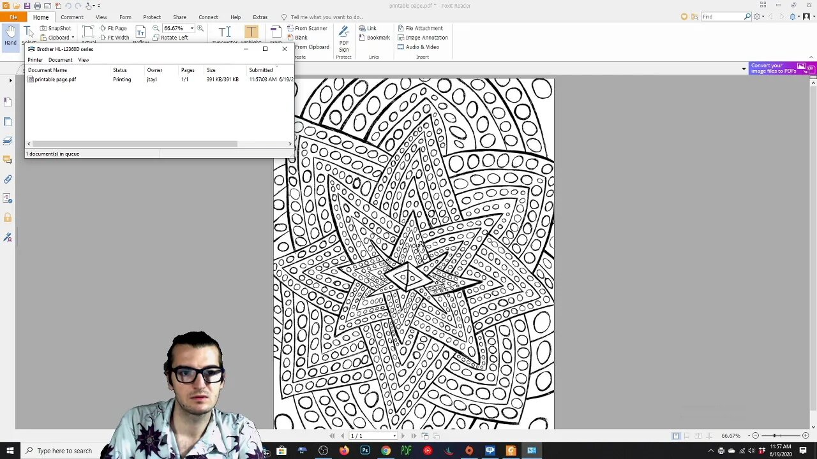817x459 pixels.
Task: Choose Fit Page view
Action: [113, 28]
